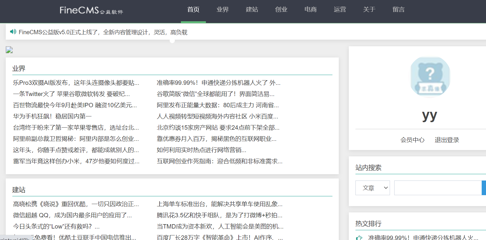486x240 pixels.
Task: Open article 谷歌简版"微信"全球都能用了
Action: 216,94
